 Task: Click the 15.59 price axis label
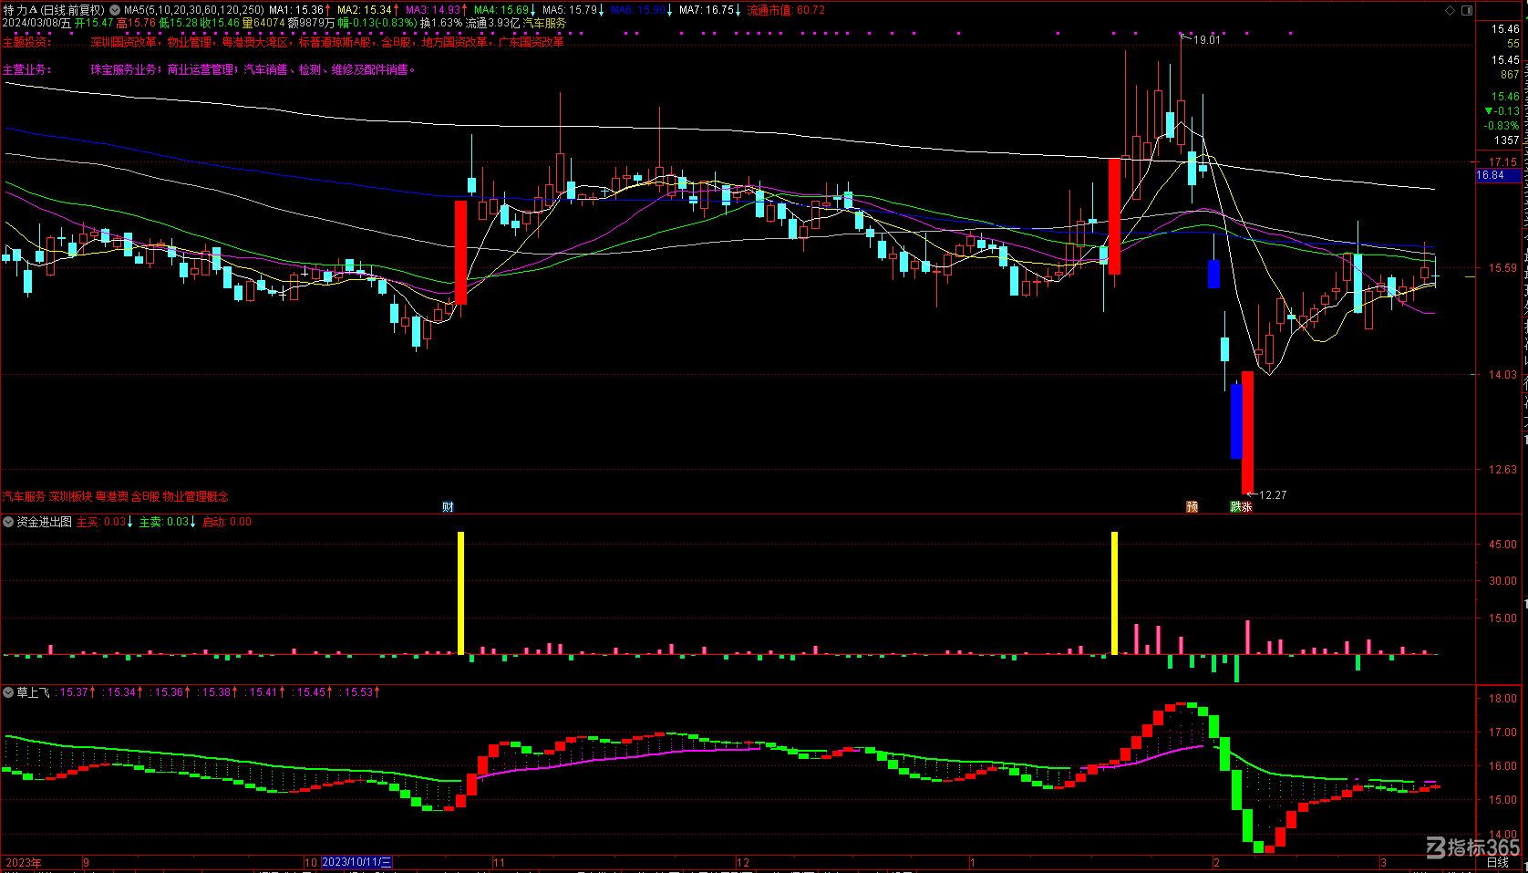pos(1503,268)
